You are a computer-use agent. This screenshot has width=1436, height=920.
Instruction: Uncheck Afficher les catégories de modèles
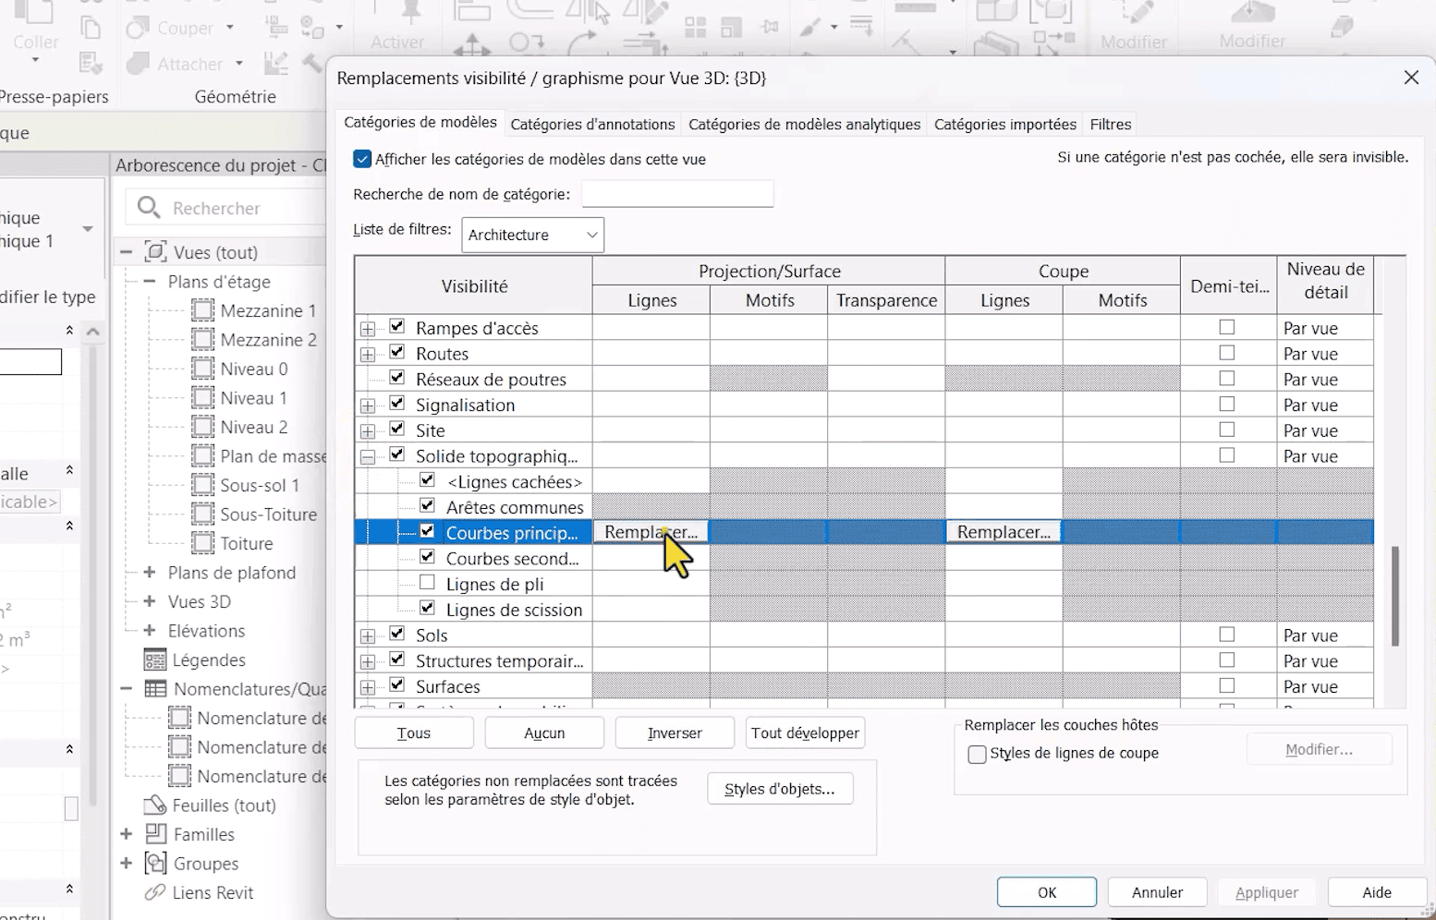(362, 159)
